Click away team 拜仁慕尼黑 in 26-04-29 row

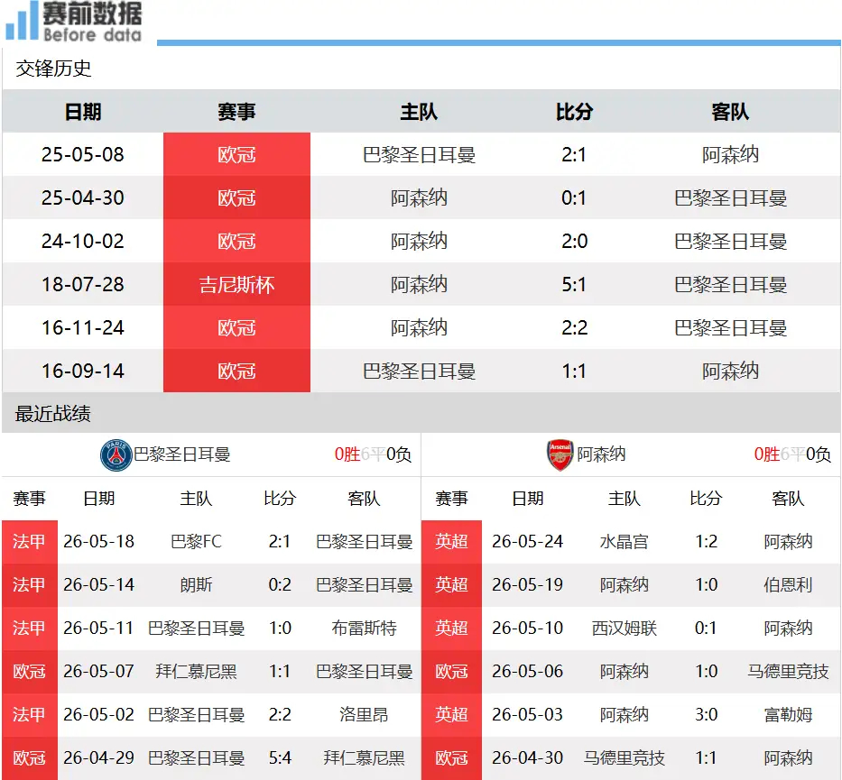364,758
